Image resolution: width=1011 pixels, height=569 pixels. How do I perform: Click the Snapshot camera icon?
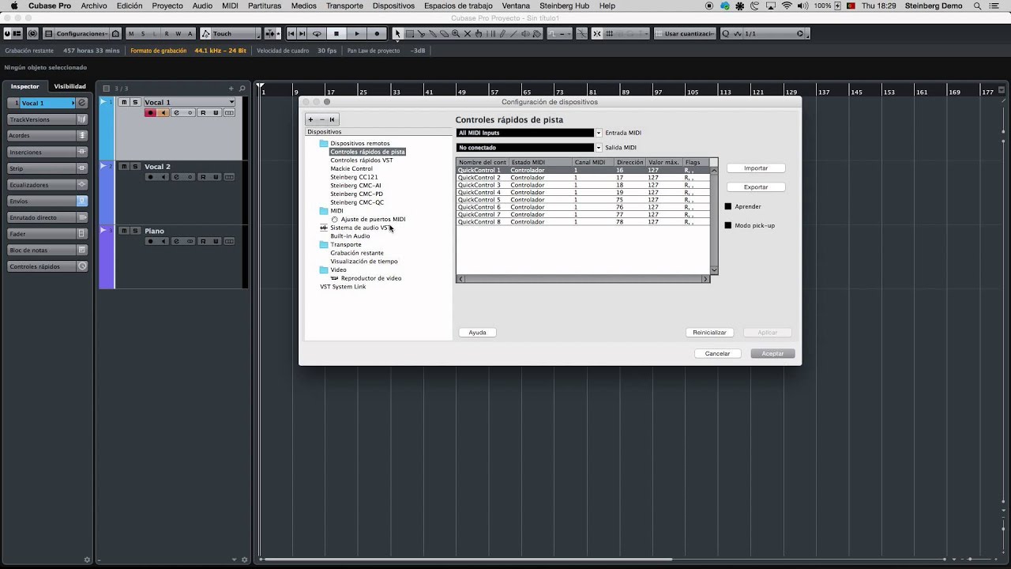pos(116,34)
